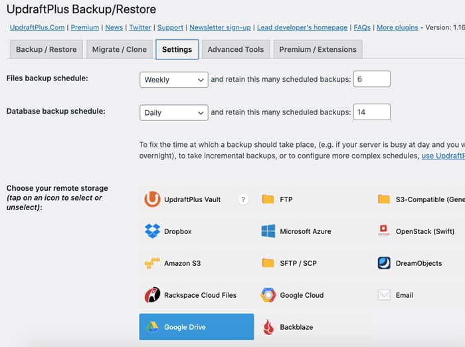Click the UpdraftPlus Backup/Restore page title
Image resolution: width=465 pixels, height=347 pixels.
(81, 9)
